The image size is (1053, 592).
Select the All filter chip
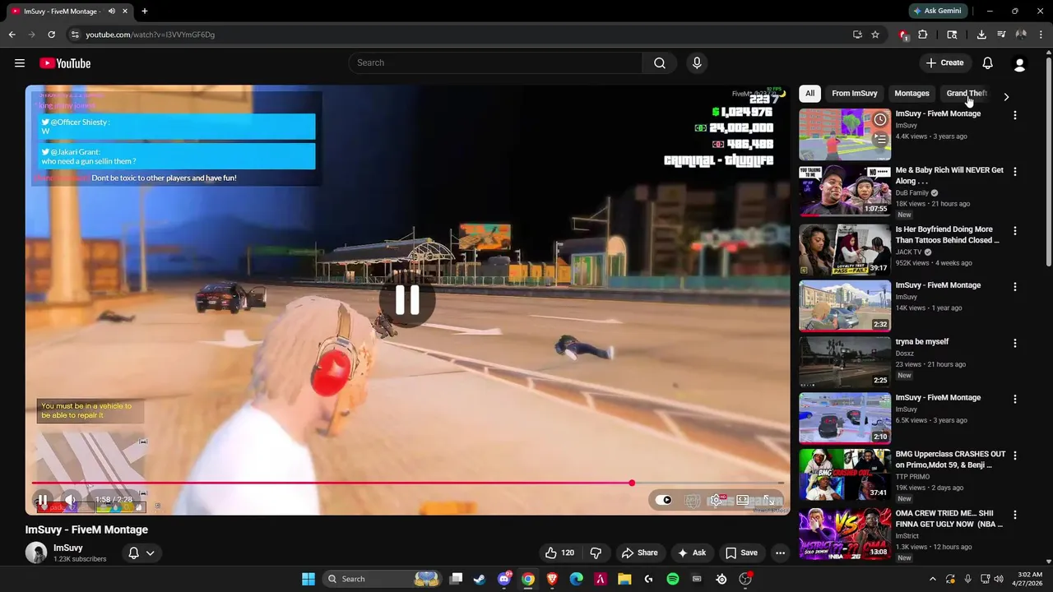click(809, 94)
